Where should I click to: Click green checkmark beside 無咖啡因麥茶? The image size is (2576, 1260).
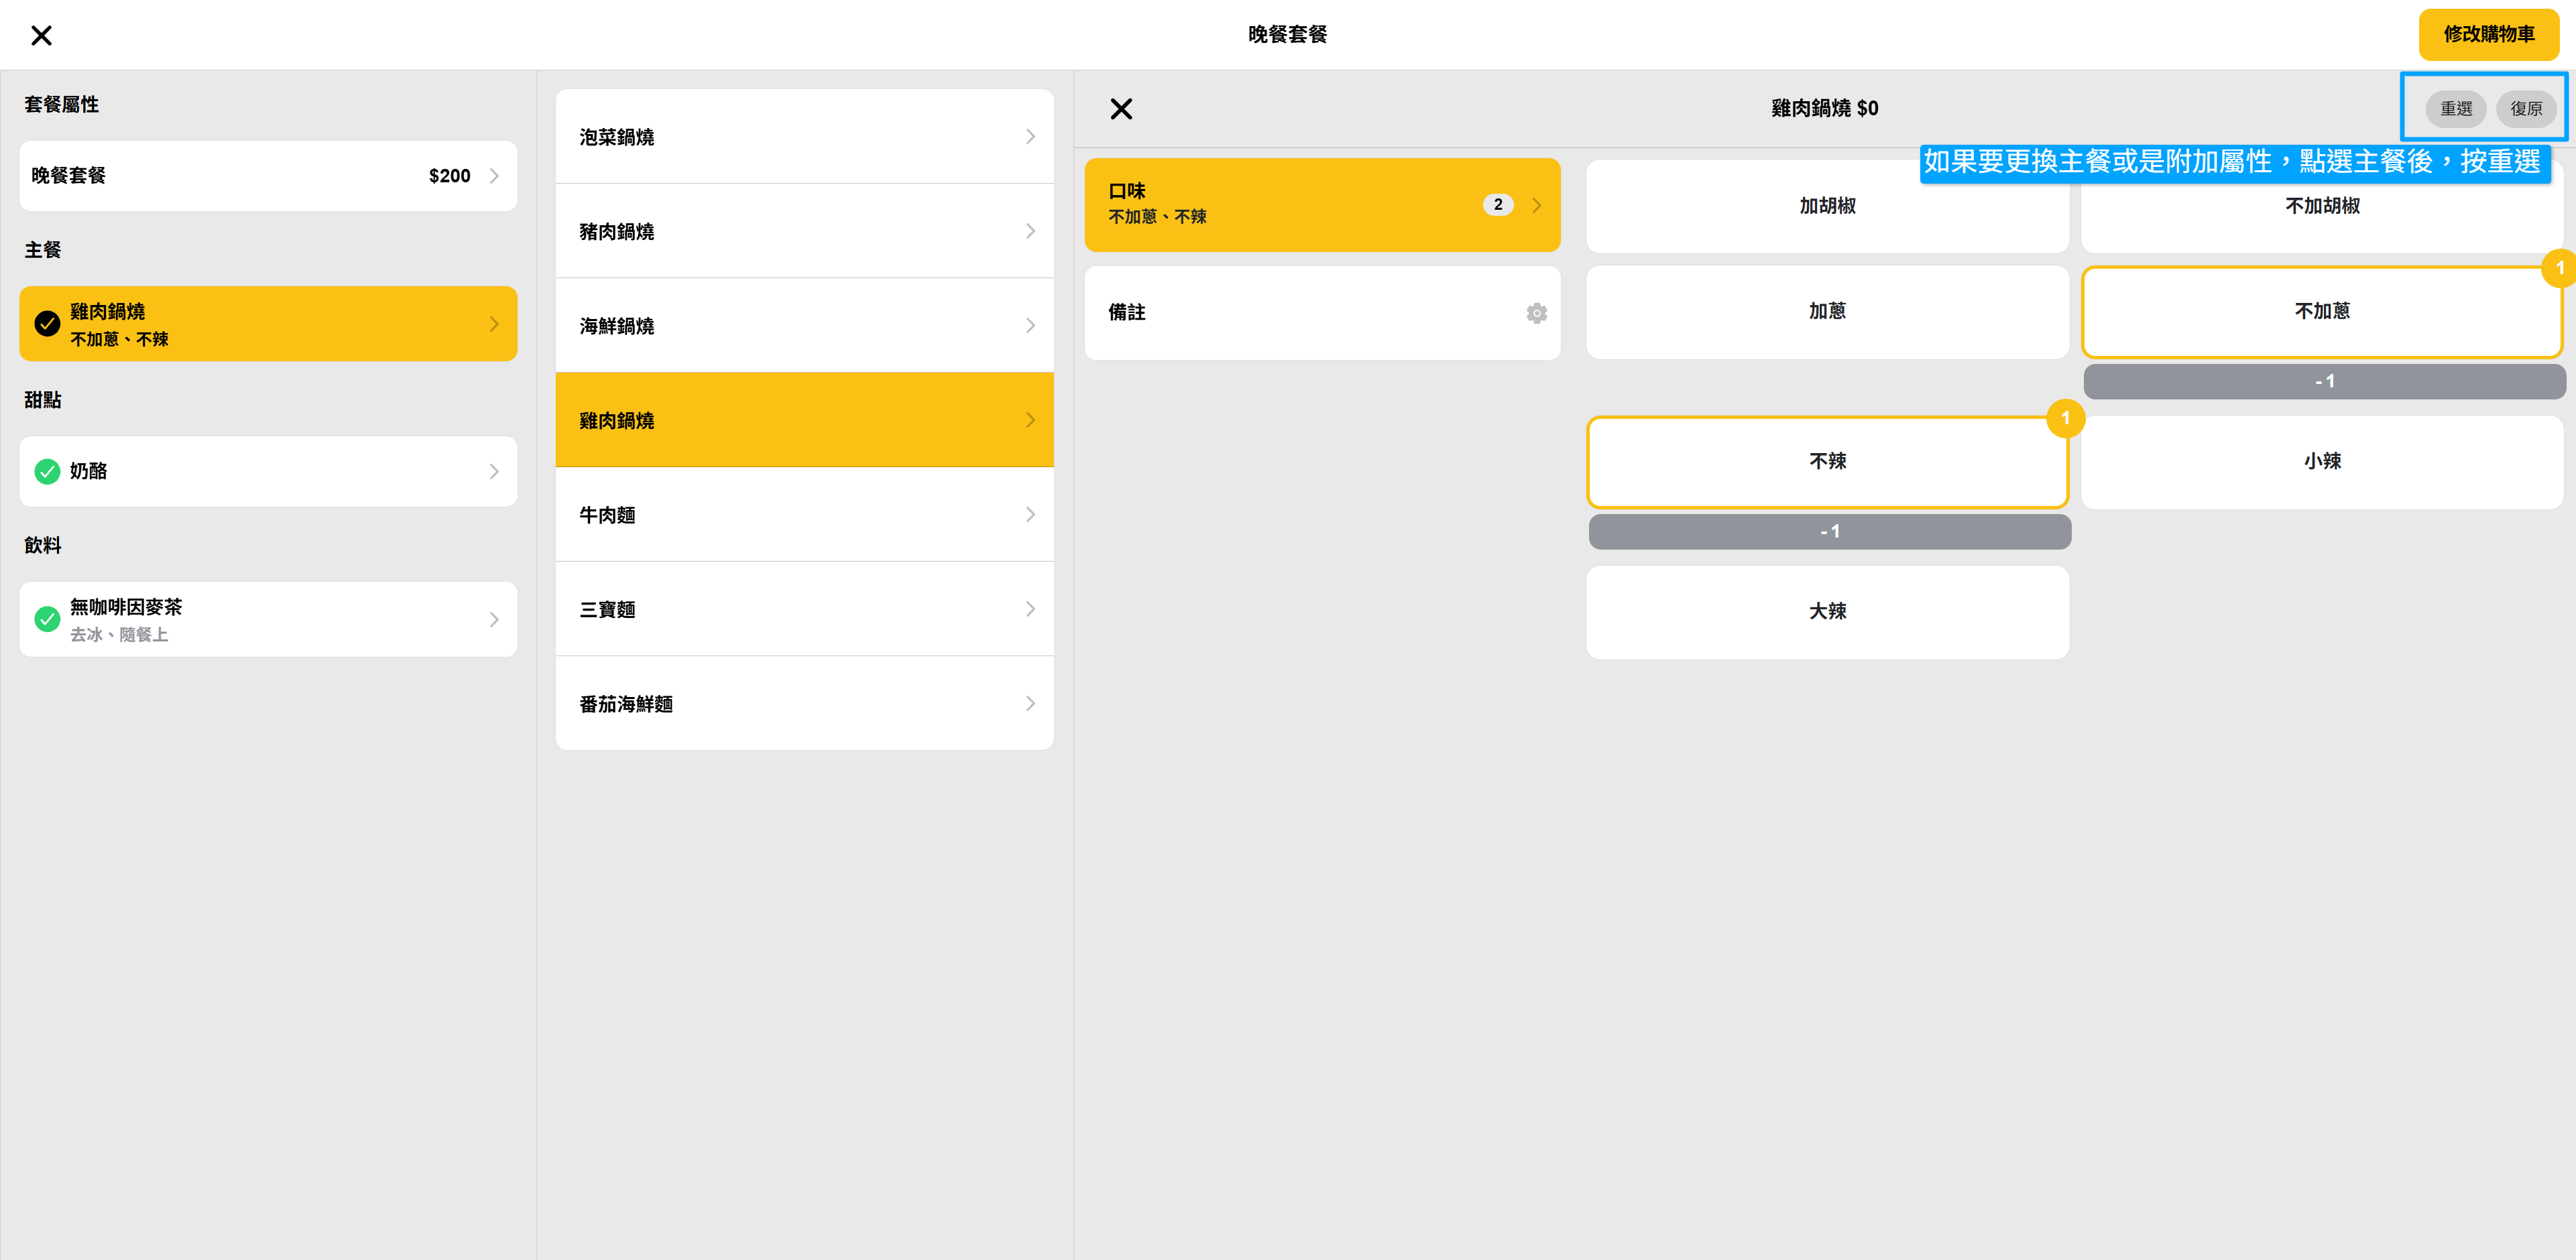[47, 619]
